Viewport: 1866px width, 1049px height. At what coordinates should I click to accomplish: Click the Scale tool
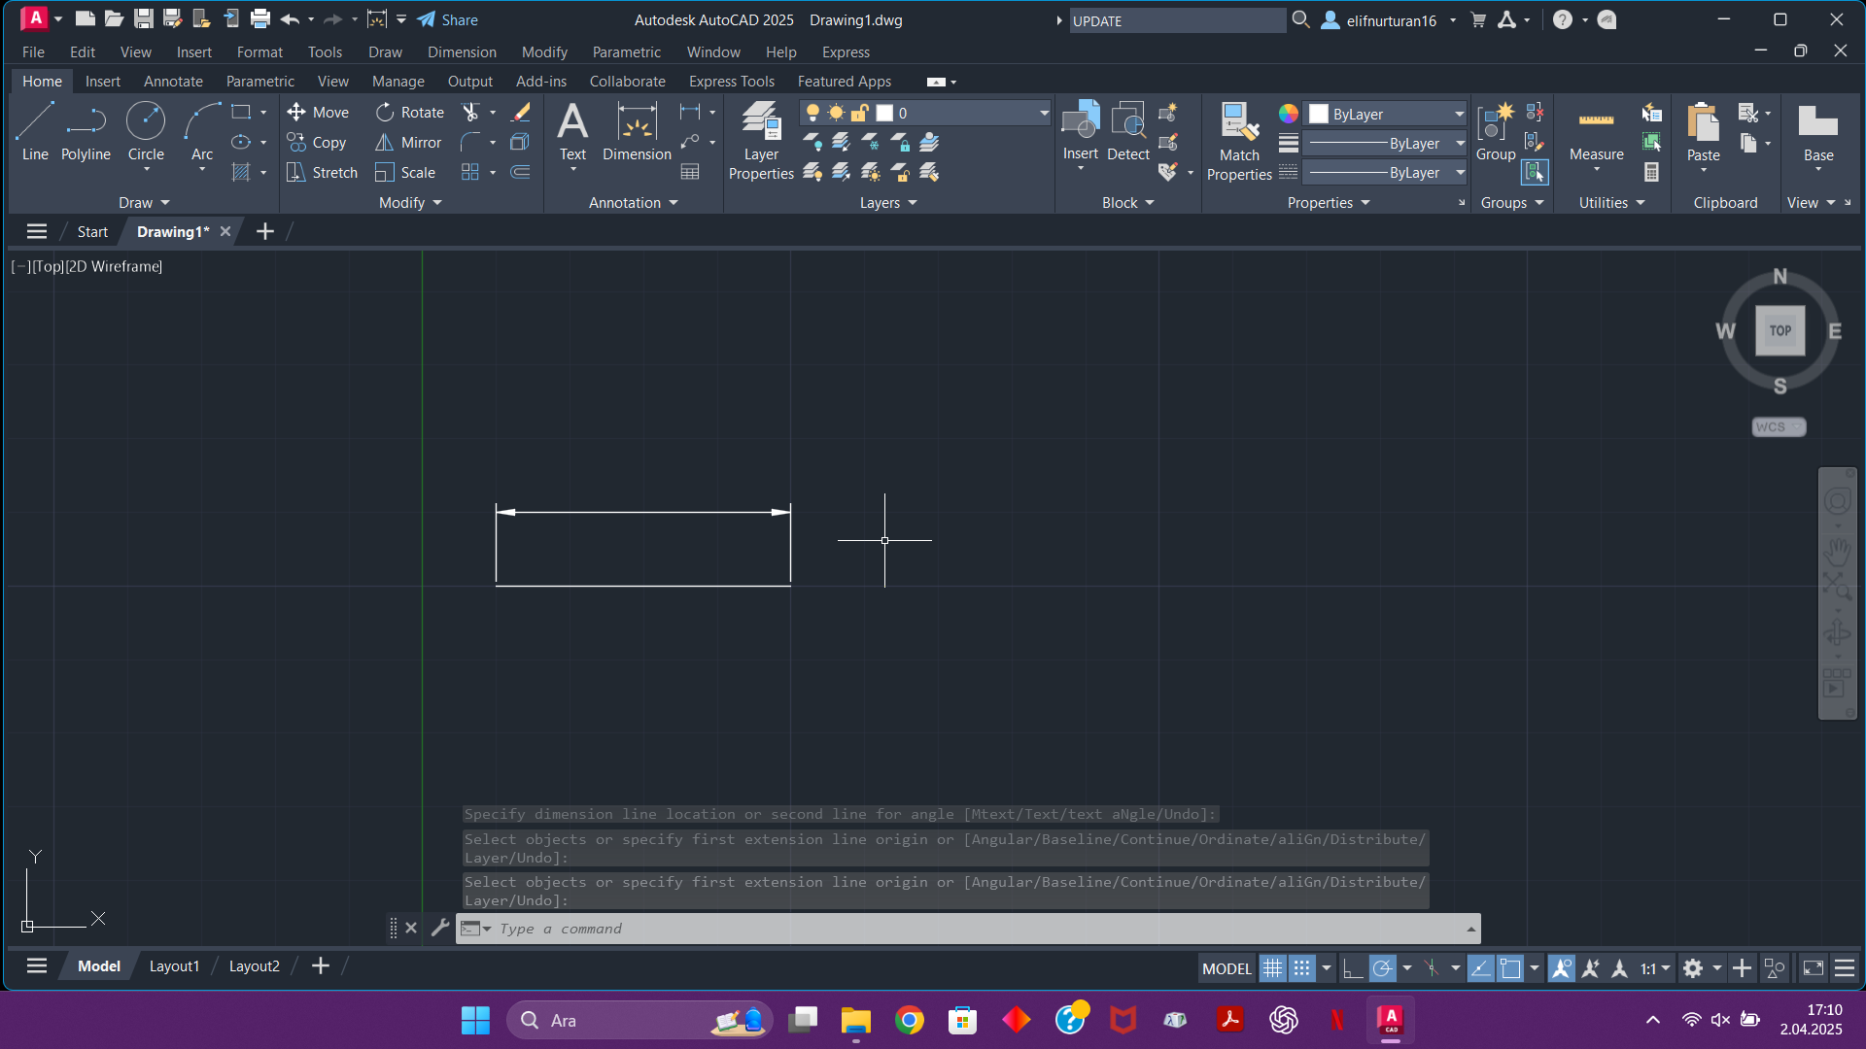(x=405, y=173)
